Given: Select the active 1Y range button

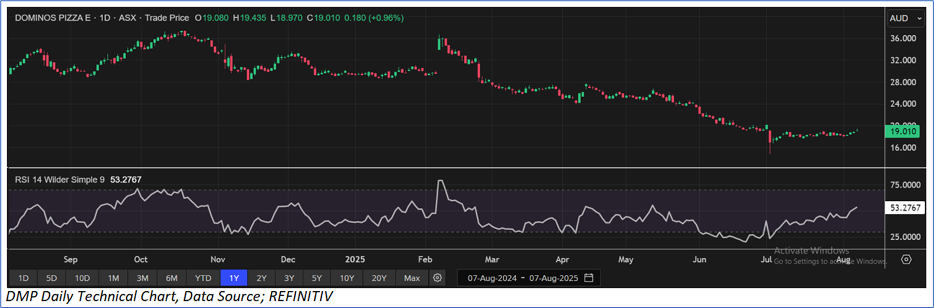Looking at the screenshot, I should pyautogui.click(x=234, y=278).
